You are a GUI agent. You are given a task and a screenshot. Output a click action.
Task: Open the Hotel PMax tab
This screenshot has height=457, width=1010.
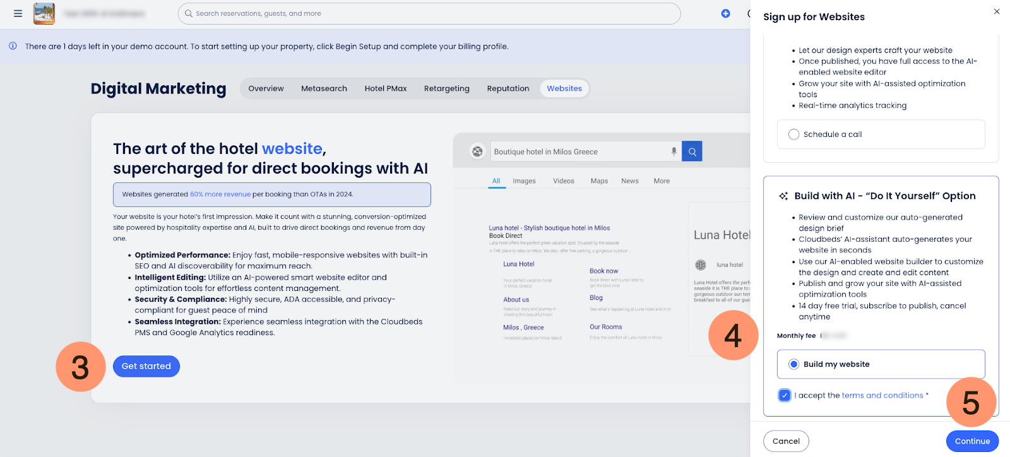coord(385,88)
